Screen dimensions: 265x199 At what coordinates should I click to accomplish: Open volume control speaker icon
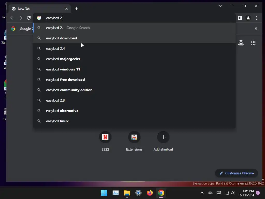(x=233, y=193)
